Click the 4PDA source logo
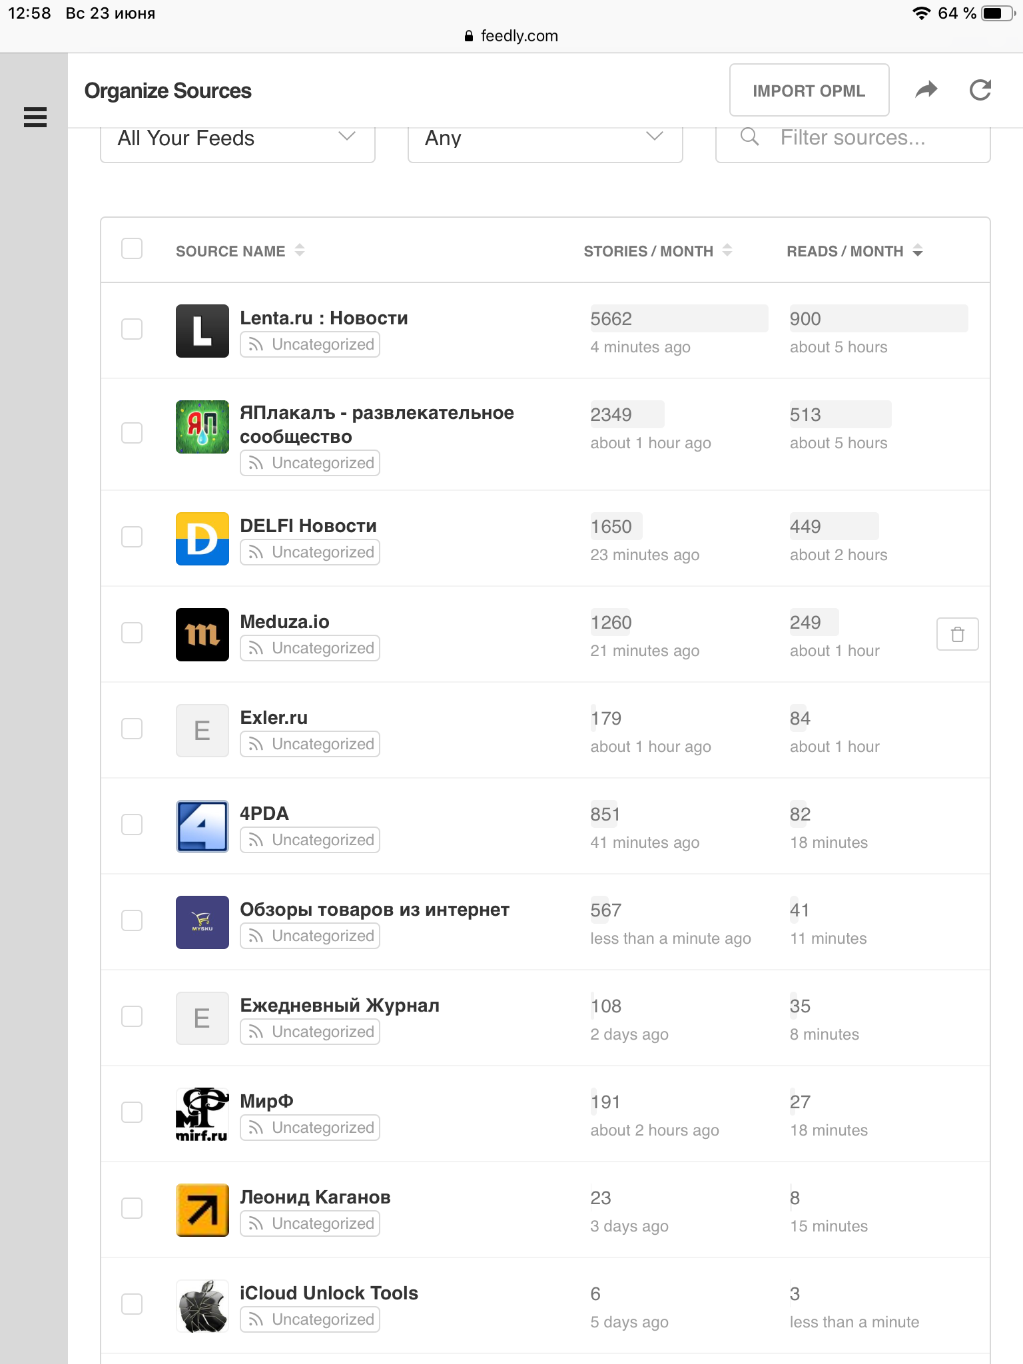This screenshot has height=1364, width=1023. 202,827
